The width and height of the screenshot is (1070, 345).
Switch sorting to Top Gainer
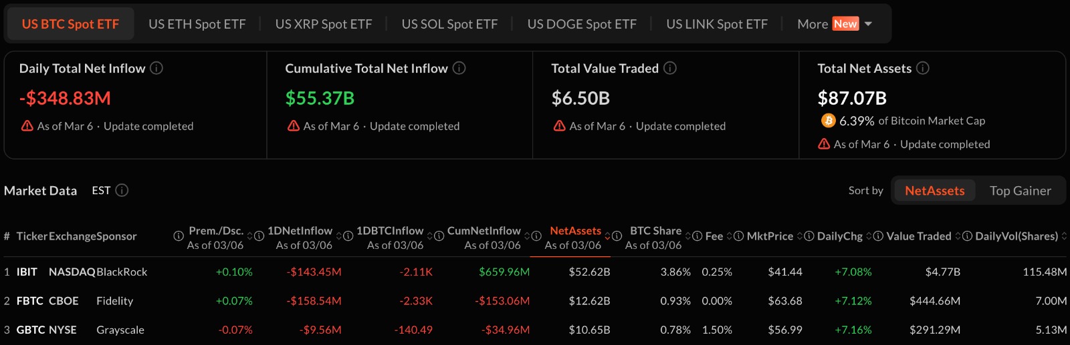pos(1020,191)
